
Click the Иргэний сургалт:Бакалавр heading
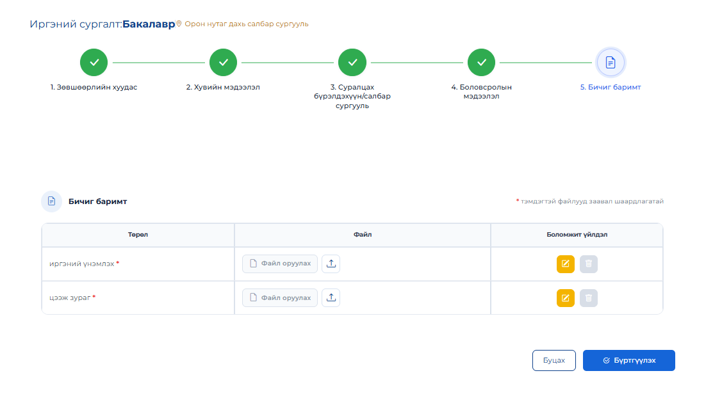[103, 24]
